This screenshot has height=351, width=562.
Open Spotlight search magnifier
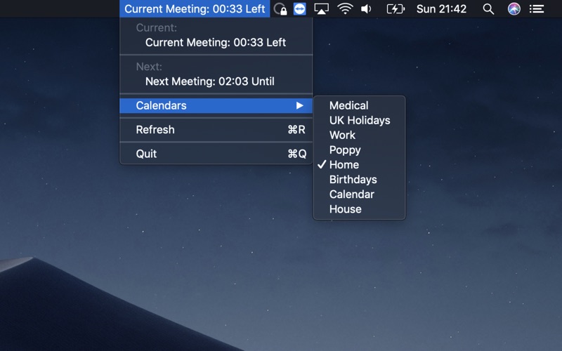click(x=488, y=8)
